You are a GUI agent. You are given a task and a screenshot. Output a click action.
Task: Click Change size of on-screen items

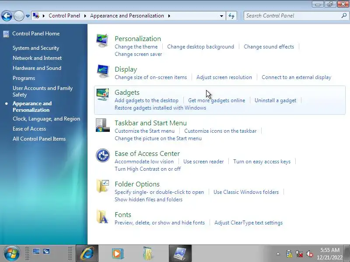point(150,77)
